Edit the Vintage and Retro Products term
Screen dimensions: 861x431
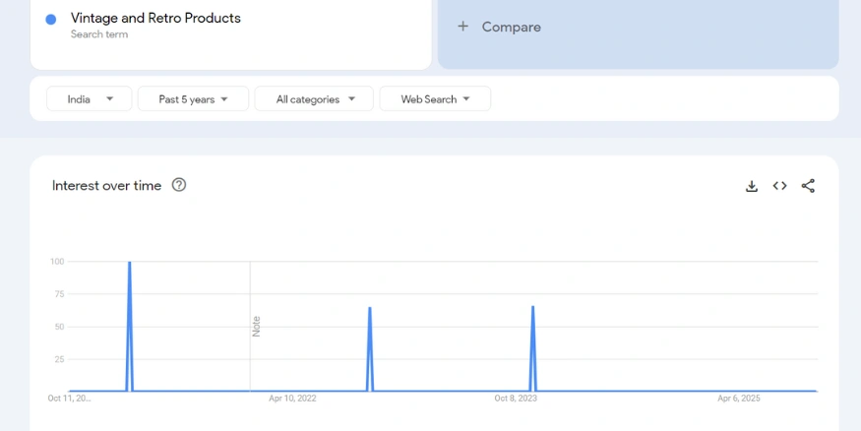(x=155, y=18)
